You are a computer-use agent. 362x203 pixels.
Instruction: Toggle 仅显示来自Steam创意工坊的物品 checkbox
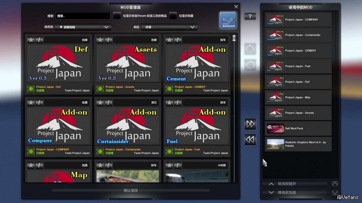pyautogui.click(x=117, y=16)
